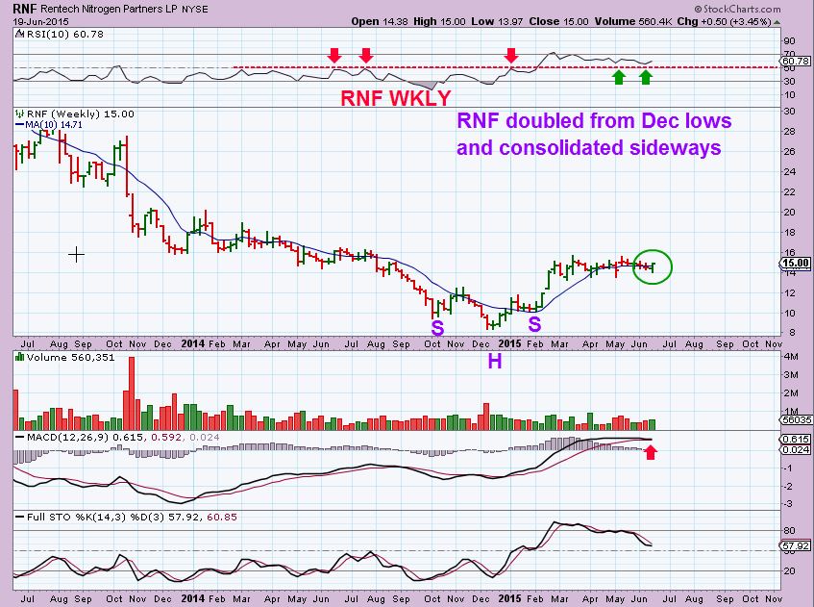Viewport: 814px width, 607px height.
Task: Click the High 15.00 value
Action: tap(438, 22)
